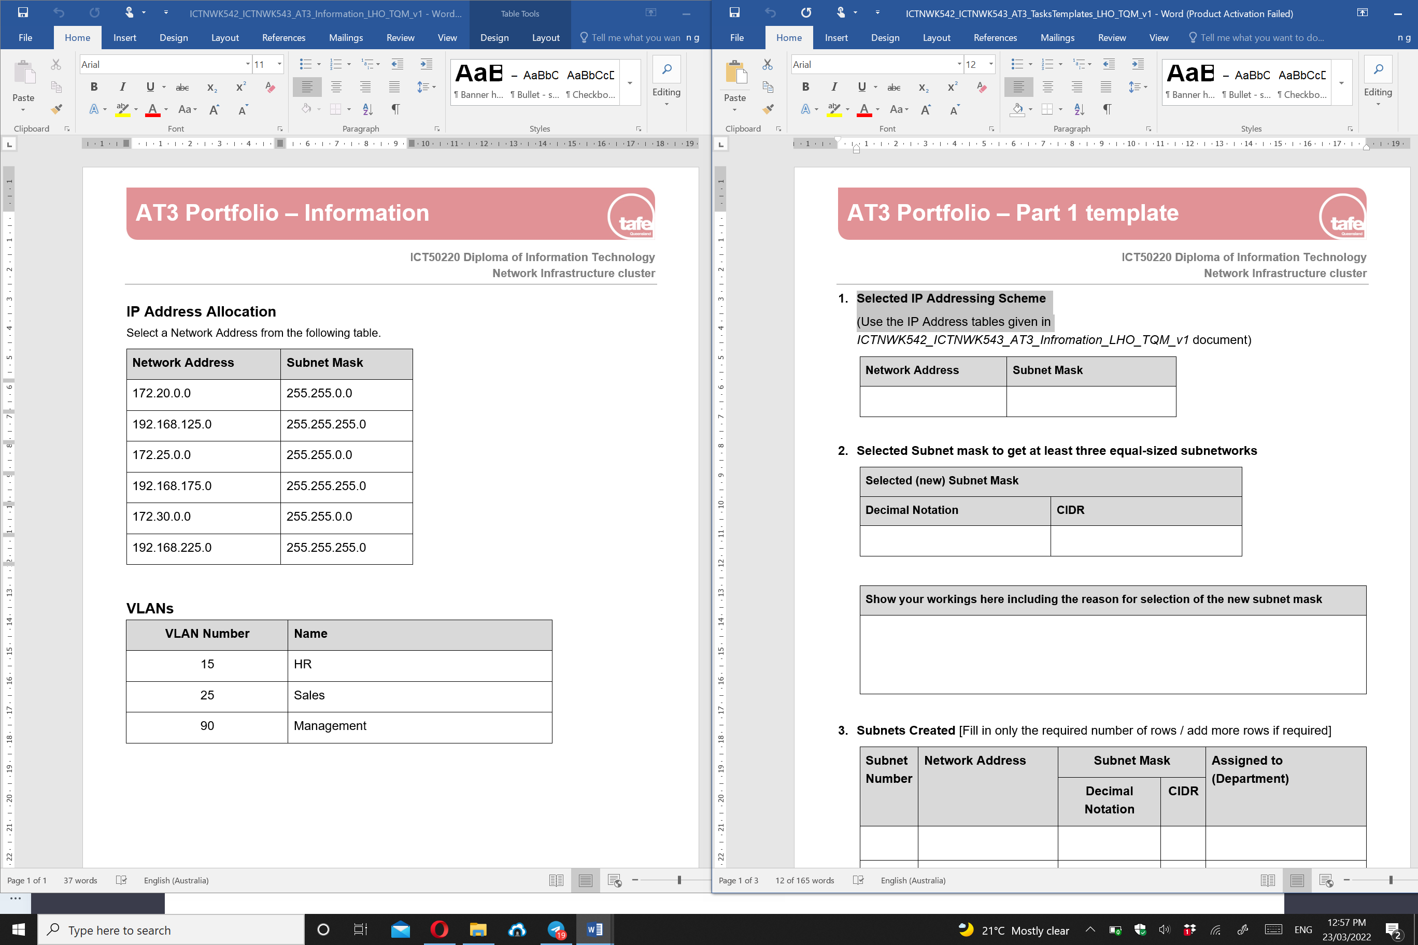The image size is (1418, 945).
Task: Click Decrease Indent in left window
Action: [x=398, y=64]
